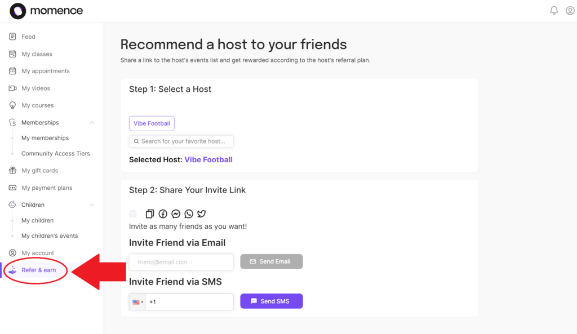Collapse the Memberships section
This screenshot has height=334, width=577.
coord(92,123)
